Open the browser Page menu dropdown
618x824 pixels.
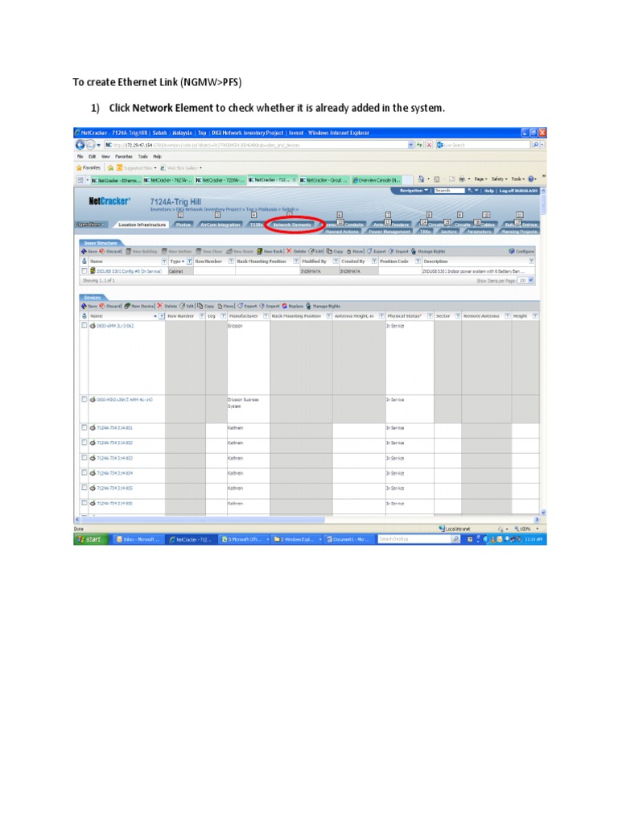[481, 179]
